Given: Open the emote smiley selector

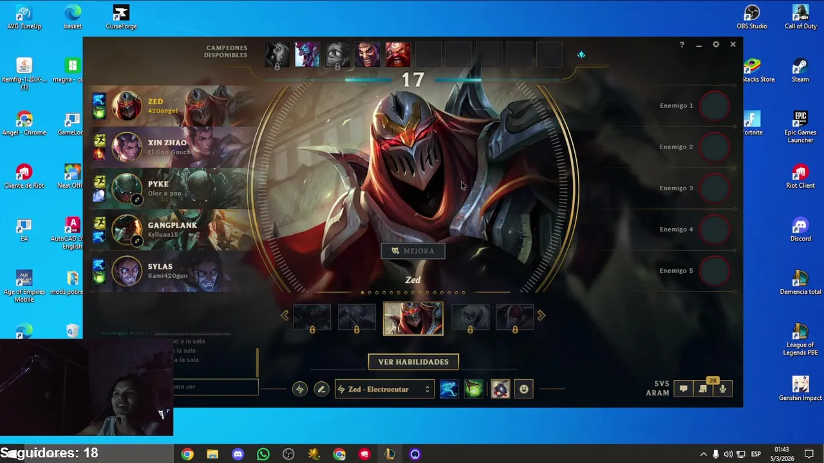Looking at the screenshot, I should tap(524, 389).
